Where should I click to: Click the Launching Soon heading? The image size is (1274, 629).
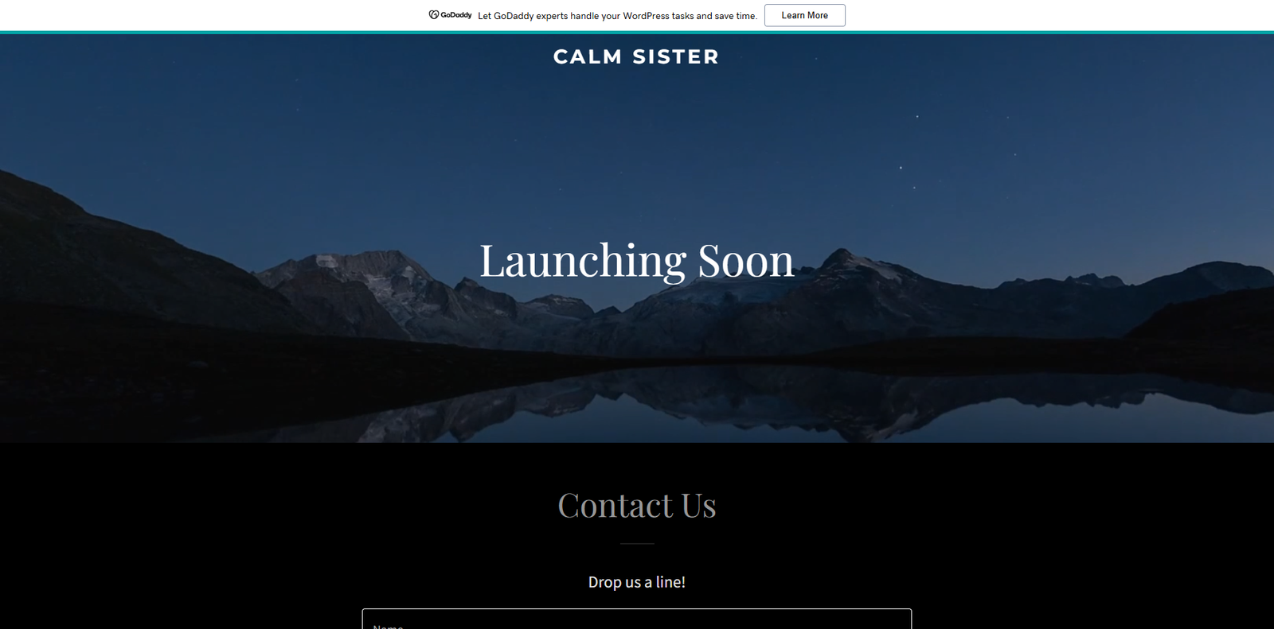coord(636,261)
